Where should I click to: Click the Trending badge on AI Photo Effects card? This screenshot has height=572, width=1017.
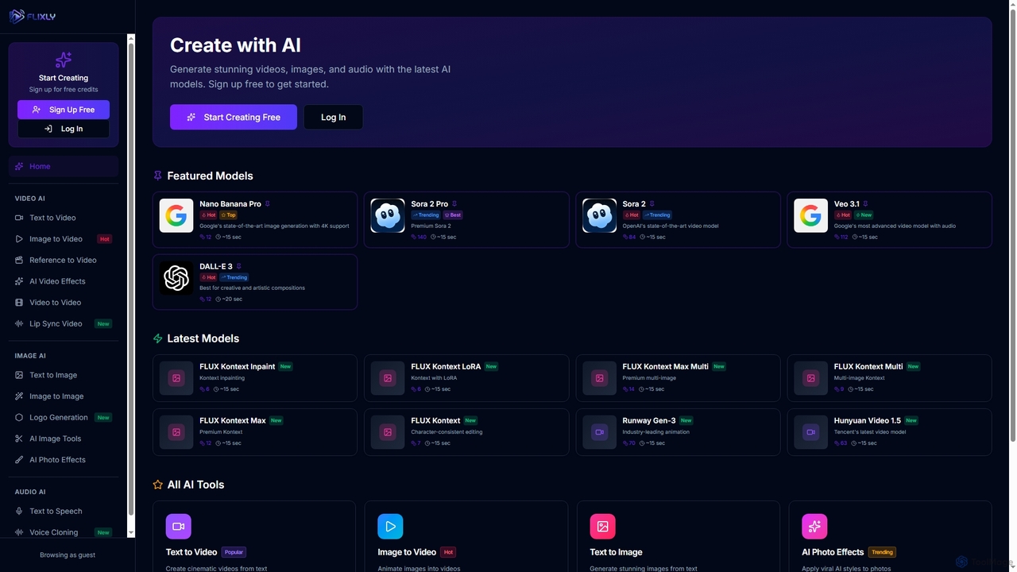tap(882, 552)
